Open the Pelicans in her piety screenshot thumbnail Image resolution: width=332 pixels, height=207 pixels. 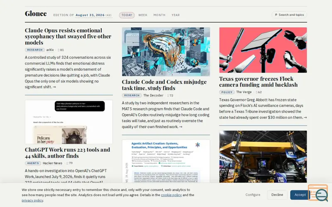coord(69,122)
